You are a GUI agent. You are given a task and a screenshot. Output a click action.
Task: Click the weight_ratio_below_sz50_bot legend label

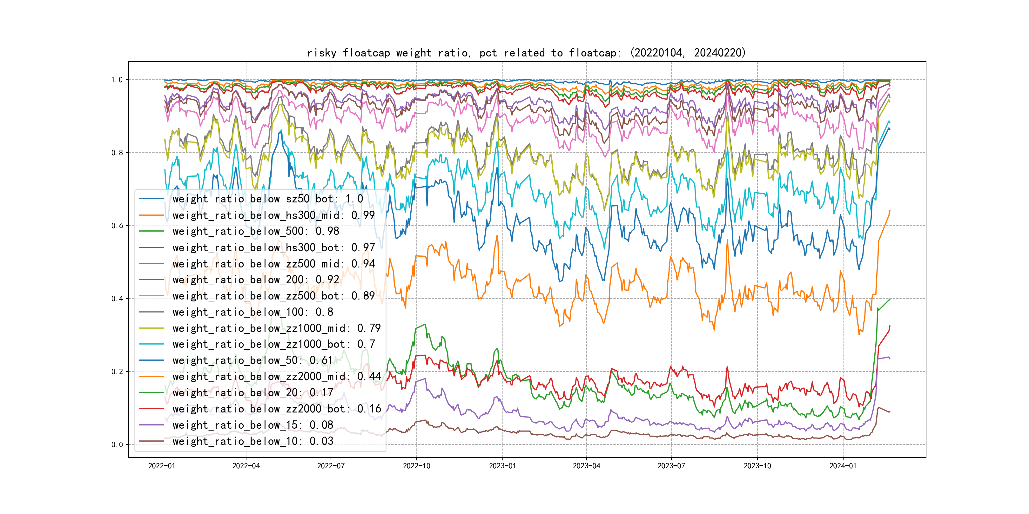[x=268, y=199]
